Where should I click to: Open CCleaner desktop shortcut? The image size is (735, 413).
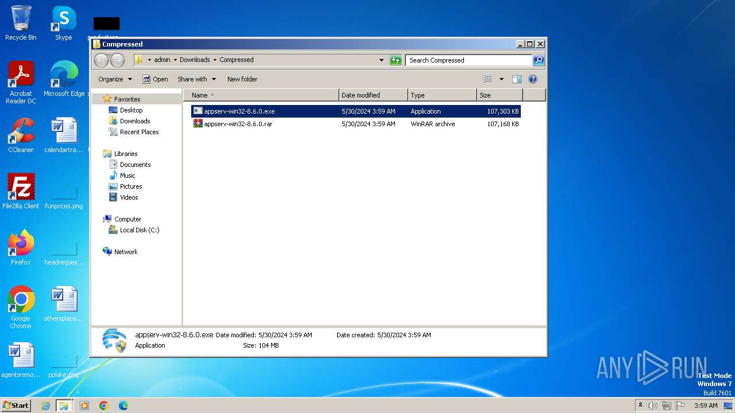tap(21, 135)
